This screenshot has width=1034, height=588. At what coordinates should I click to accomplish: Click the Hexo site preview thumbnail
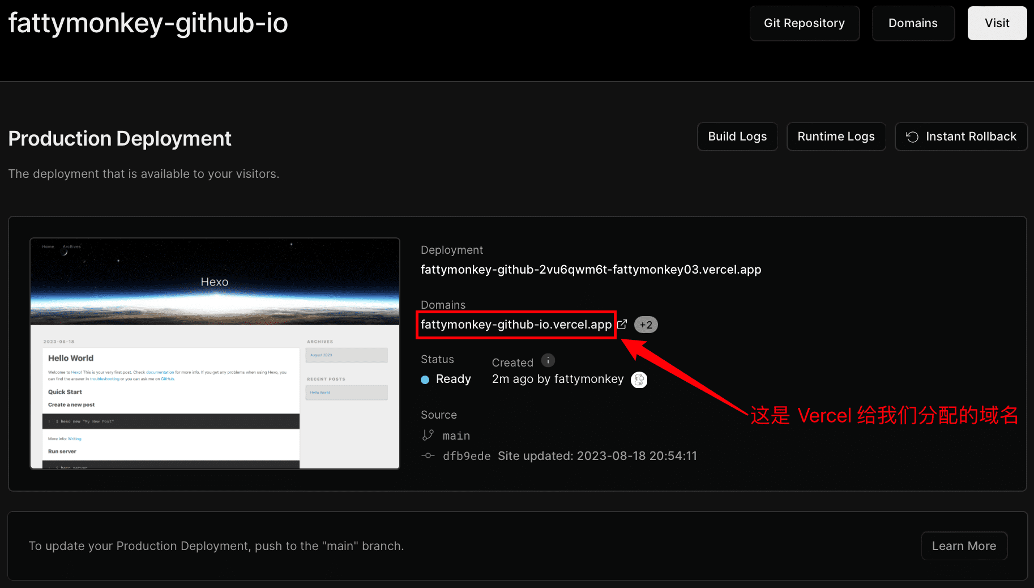pyautogui.click(x=215, y=353)
